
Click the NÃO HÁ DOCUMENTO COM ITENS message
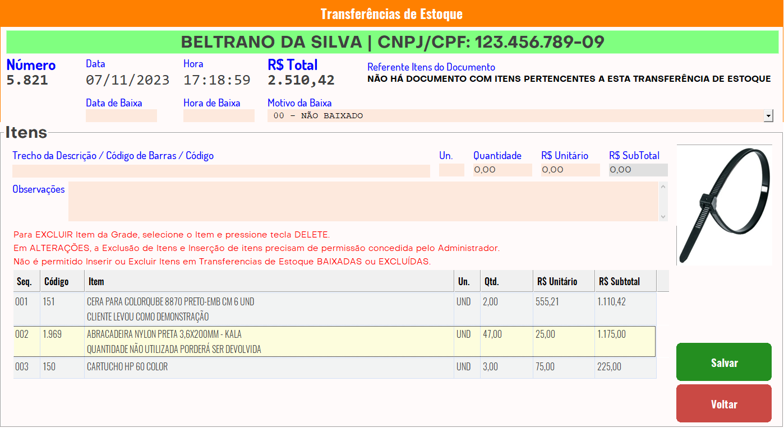(569, 79)
